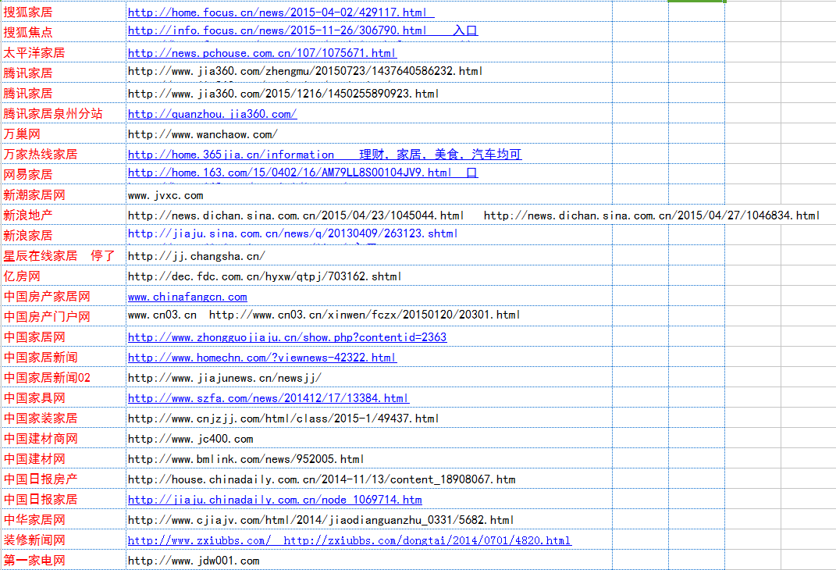The height and width of the screenshot is (570, 836).
Task: Open the homechn.com viewnews-42322 link
Action: [x=262, y=358]
